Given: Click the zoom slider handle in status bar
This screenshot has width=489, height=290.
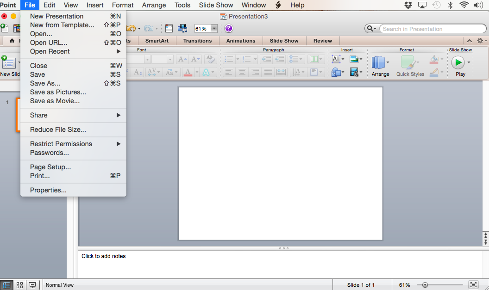Looking at the screenshot, I should tap(425, 285).
